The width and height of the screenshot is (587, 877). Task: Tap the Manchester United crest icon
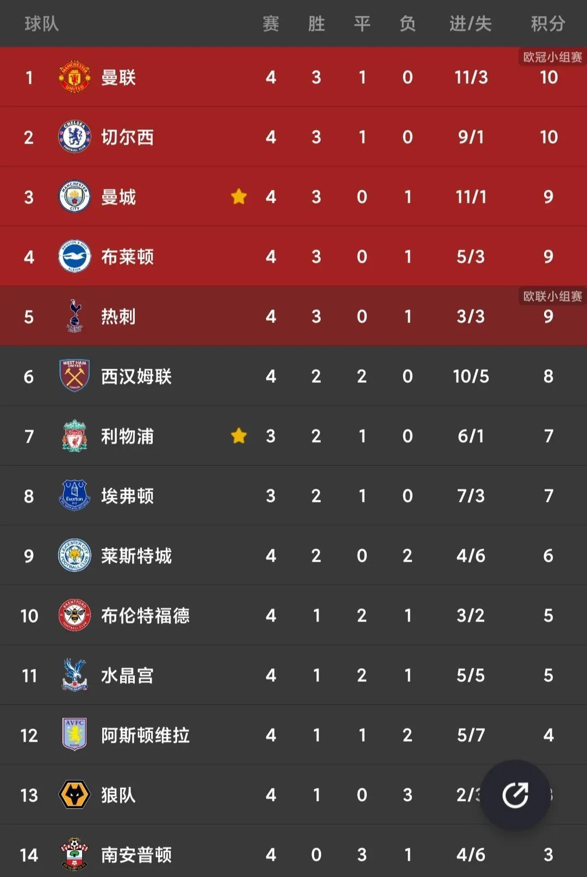74,77
